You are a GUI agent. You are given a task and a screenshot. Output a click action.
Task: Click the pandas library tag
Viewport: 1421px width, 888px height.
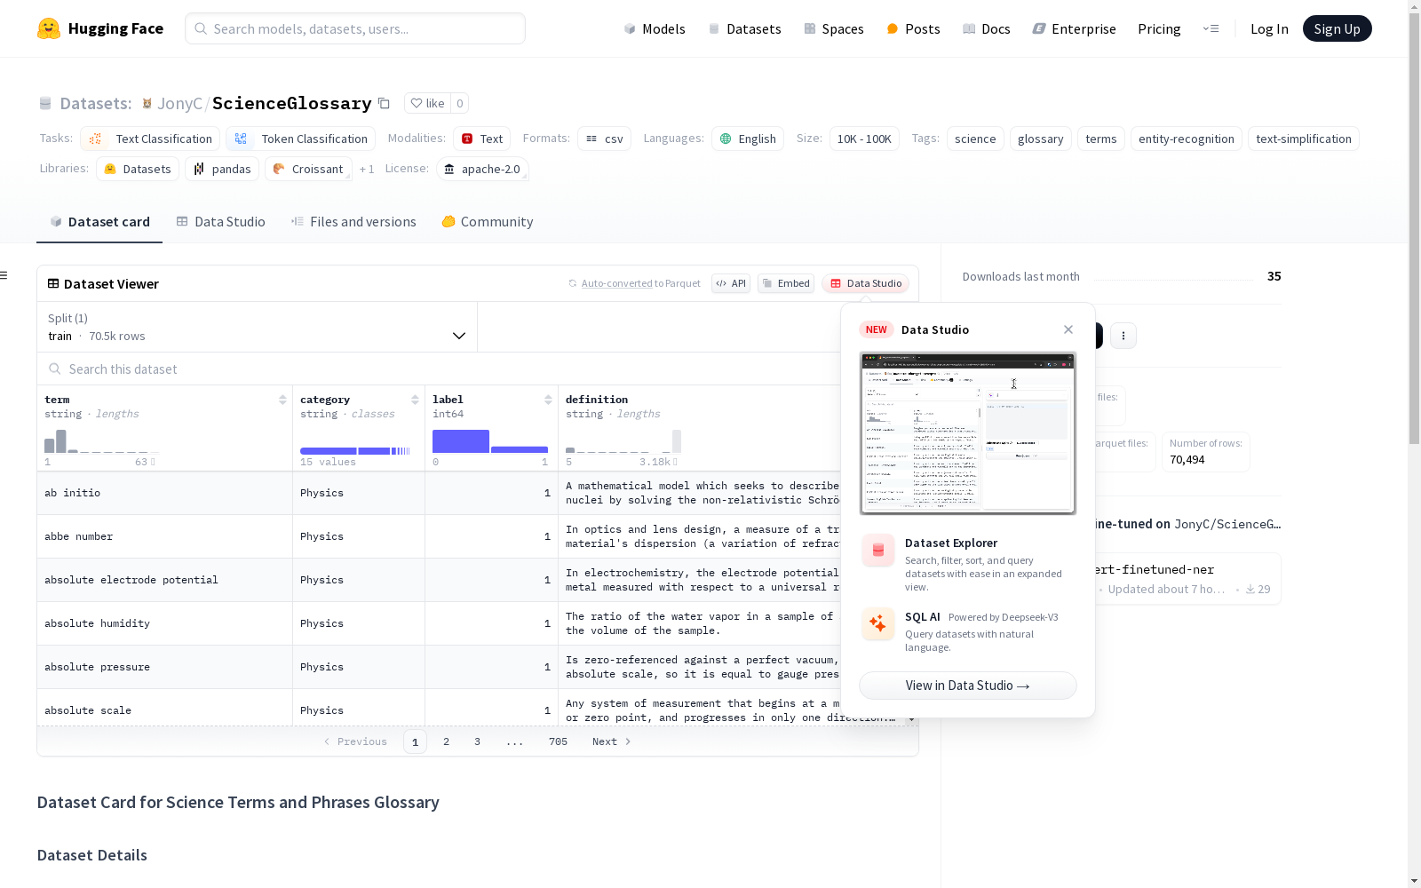pos(222,169)
